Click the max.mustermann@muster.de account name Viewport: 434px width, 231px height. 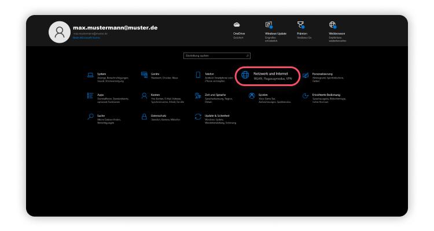click(115, 28)
